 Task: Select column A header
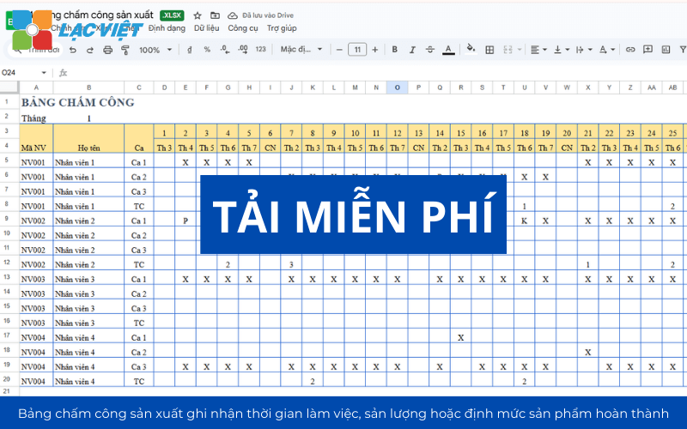36,88
